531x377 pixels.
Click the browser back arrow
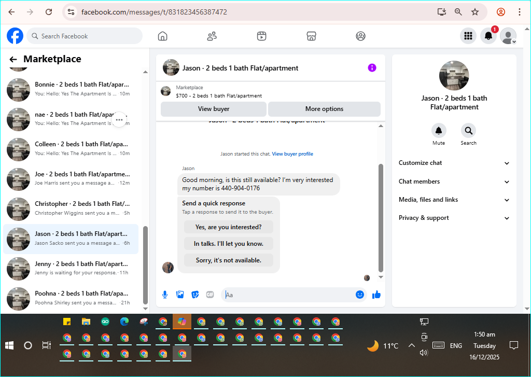(11, 12)
